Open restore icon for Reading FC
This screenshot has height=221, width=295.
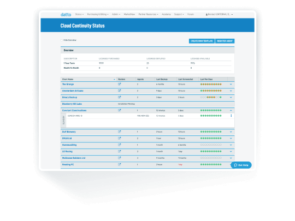coord(119,164)
